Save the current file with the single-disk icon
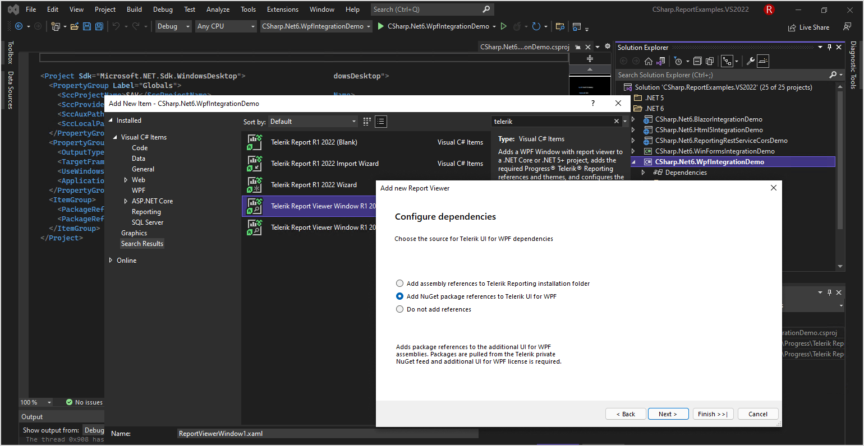The height and width of the screenshot is (446, 864). tap(87, 26)
